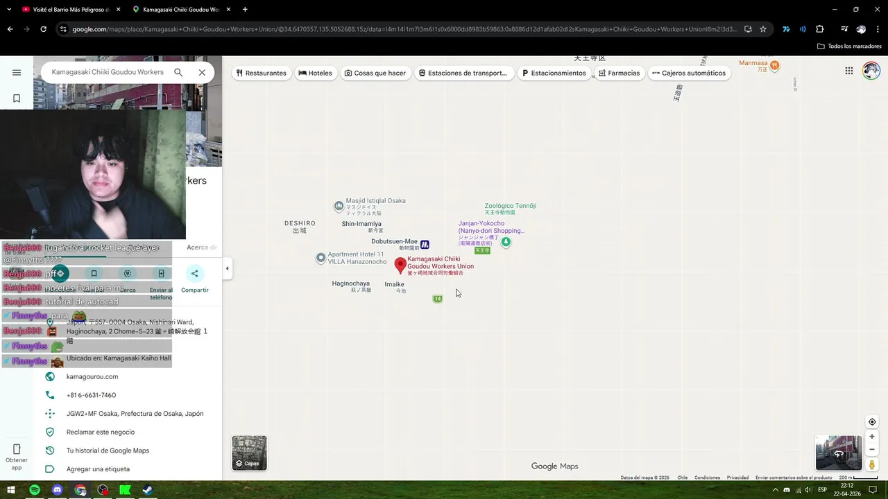Select the Cosas que hacer chip
Image resolution: width=888 pixels, height=499 pixels.
375,73
